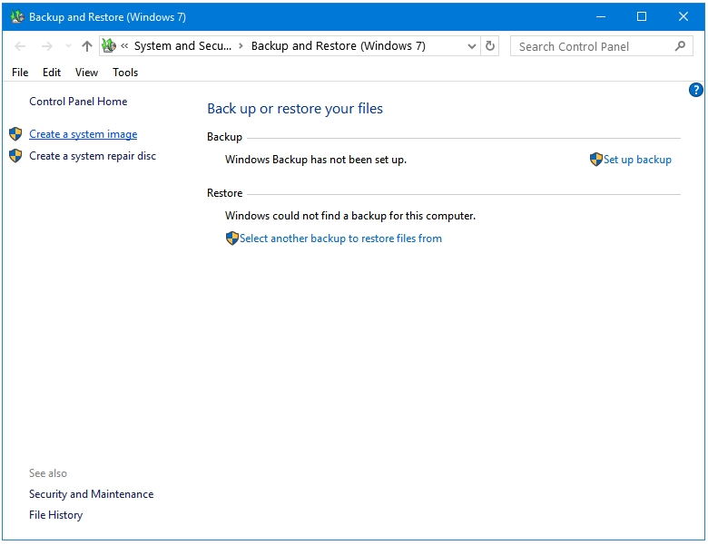The height and width of the screenshot is (545, 708).
Task: Refresh the Backup and Restore page
Action: point(490,46)
